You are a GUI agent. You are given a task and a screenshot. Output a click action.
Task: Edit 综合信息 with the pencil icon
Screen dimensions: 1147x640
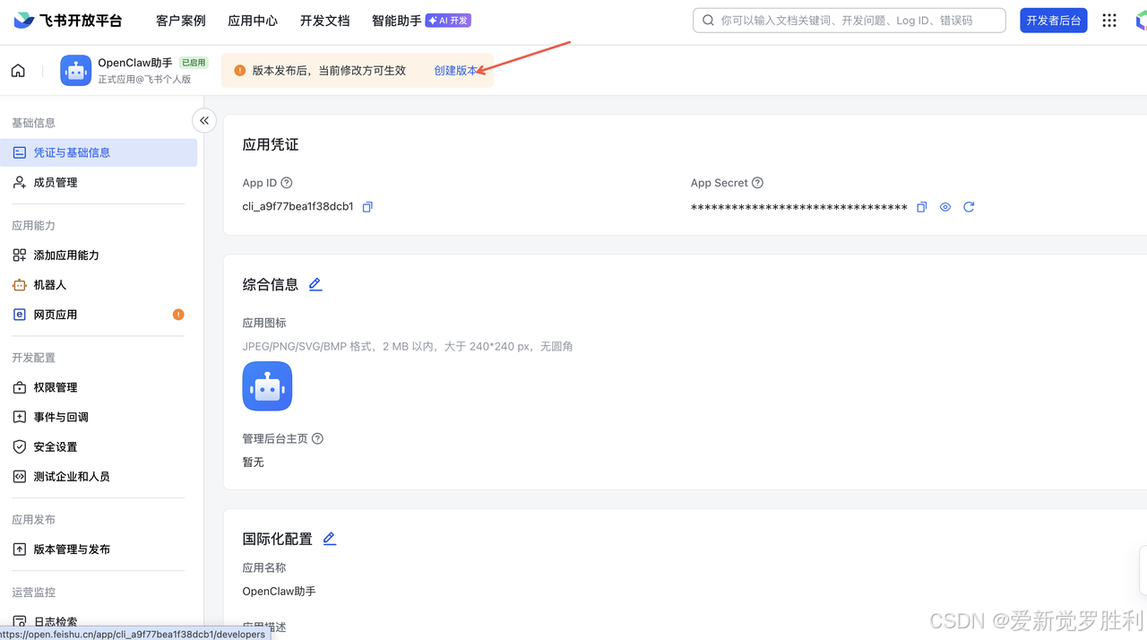(315, 284)
